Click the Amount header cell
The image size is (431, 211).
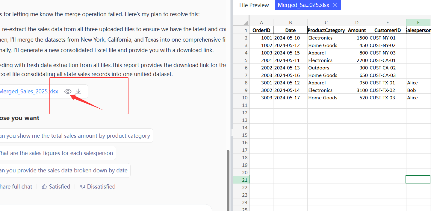pyautogui.click(x=357, y=31)
